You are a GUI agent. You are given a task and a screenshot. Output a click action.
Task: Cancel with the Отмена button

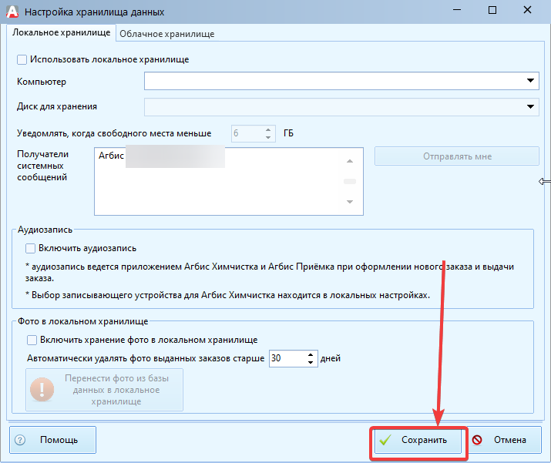point(504,440)
